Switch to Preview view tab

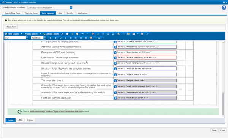[x=30, y=120]
